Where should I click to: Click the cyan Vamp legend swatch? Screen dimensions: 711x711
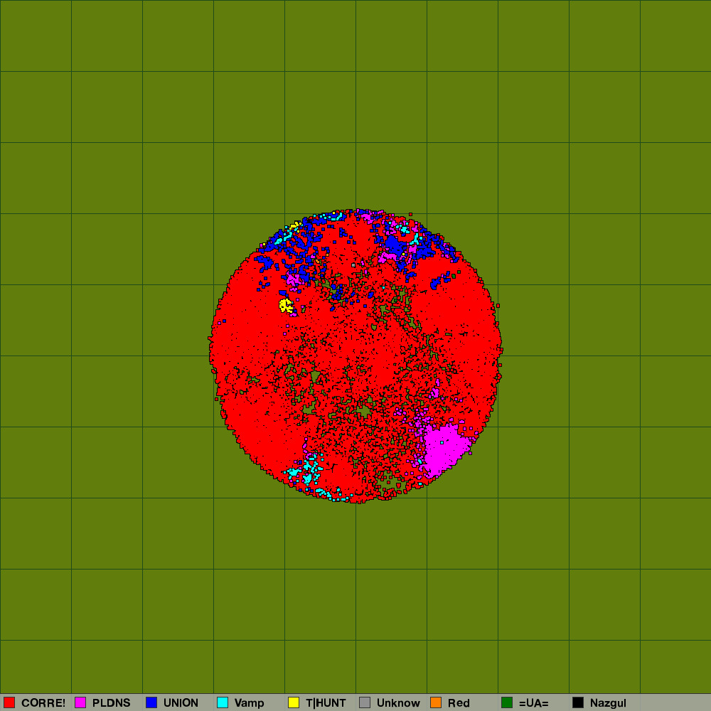(x=223, y=702)
